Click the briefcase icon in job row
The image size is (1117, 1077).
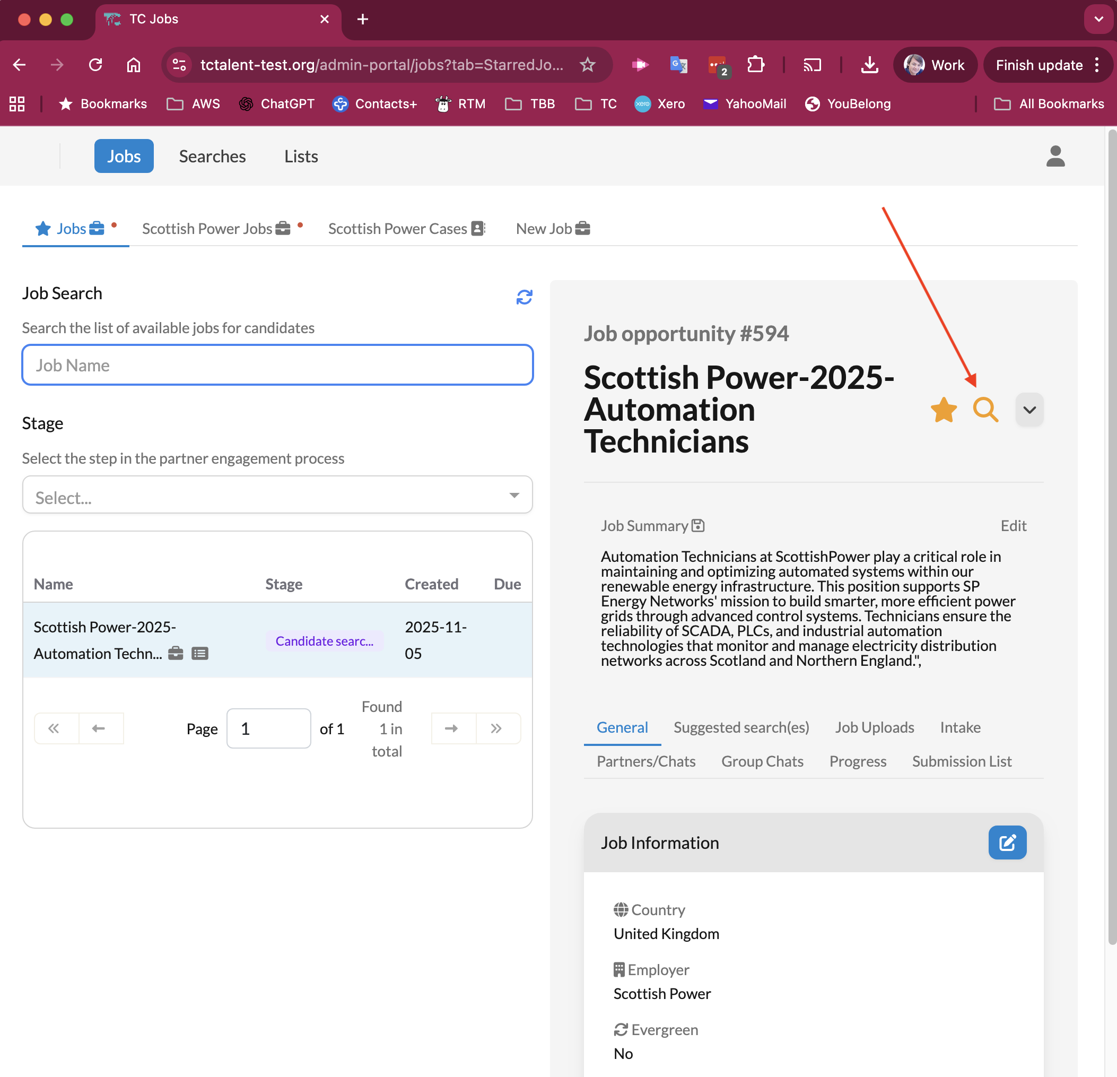[176, 654]
